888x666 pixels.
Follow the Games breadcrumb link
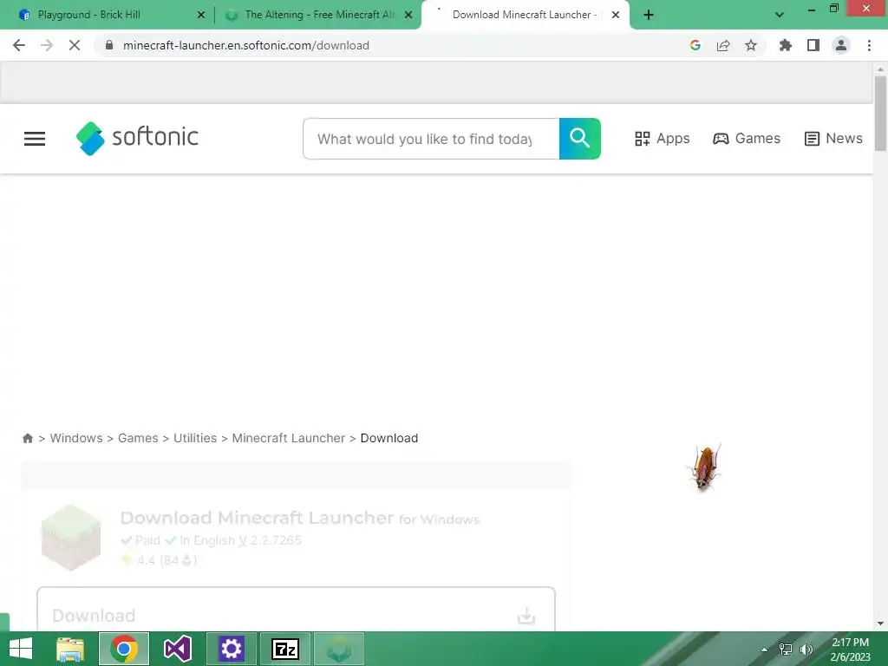138,438
